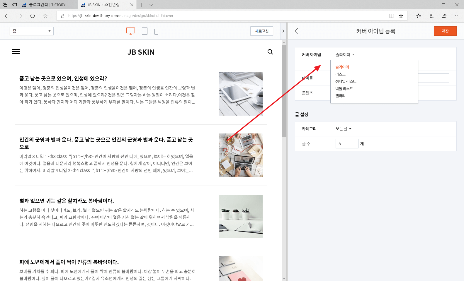464x281 pixels.
Task: Open the share icon in browser toolbar
Action: (x=444, y=16)
